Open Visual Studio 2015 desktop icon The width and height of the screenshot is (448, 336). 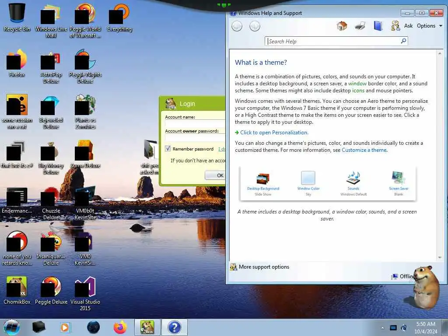(85, 293)
